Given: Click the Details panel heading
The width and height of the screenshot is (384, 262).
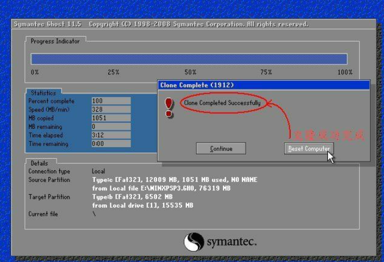Looking at the screenshot, I should 39,163.
